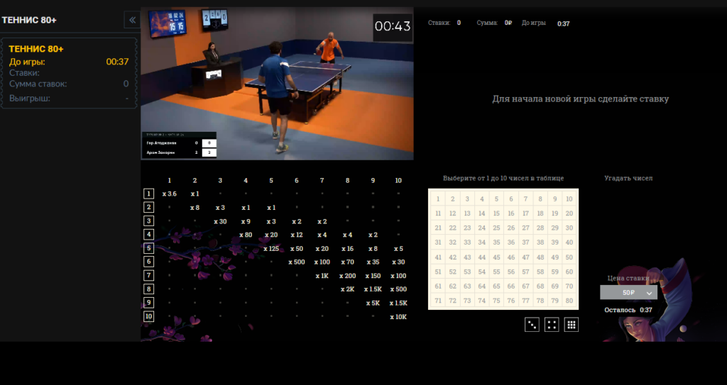Click boxed row label 10 in payout table

pos(148,317)
